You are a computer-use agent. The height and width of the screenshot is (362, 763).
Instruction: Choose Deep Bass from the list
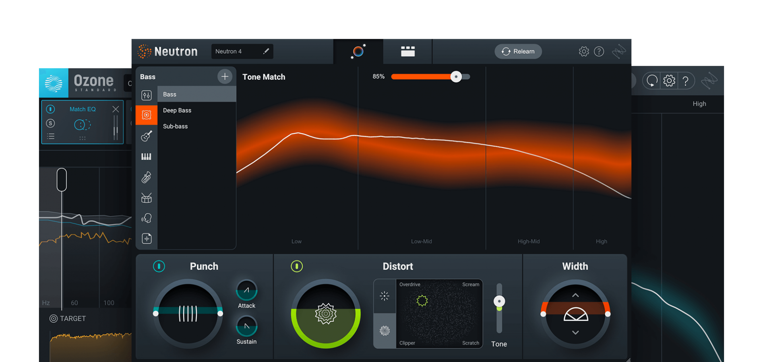(177, 110)
